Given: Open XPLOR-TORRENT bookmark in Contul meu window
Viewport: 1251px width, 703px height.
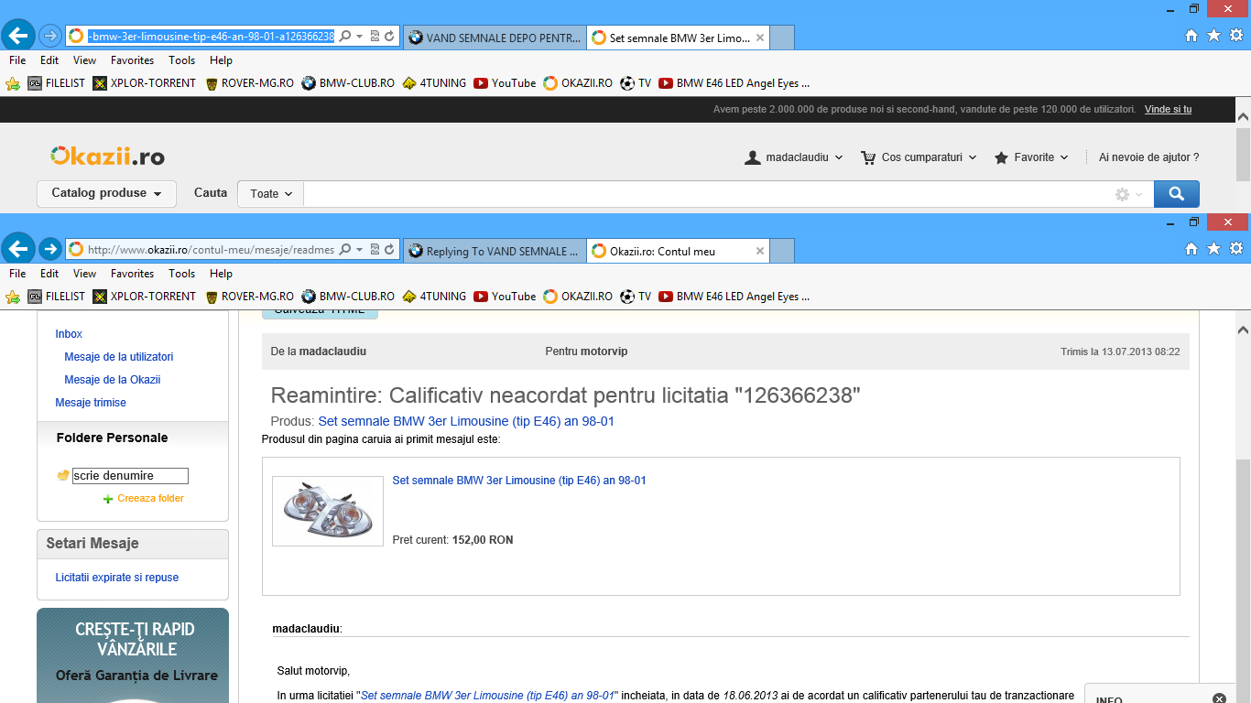Looking at the screenshot, I should [145, 297].
